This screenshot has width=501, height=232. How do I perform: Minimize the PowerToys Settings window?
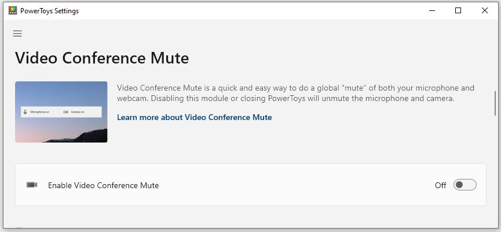pos(432,10)
